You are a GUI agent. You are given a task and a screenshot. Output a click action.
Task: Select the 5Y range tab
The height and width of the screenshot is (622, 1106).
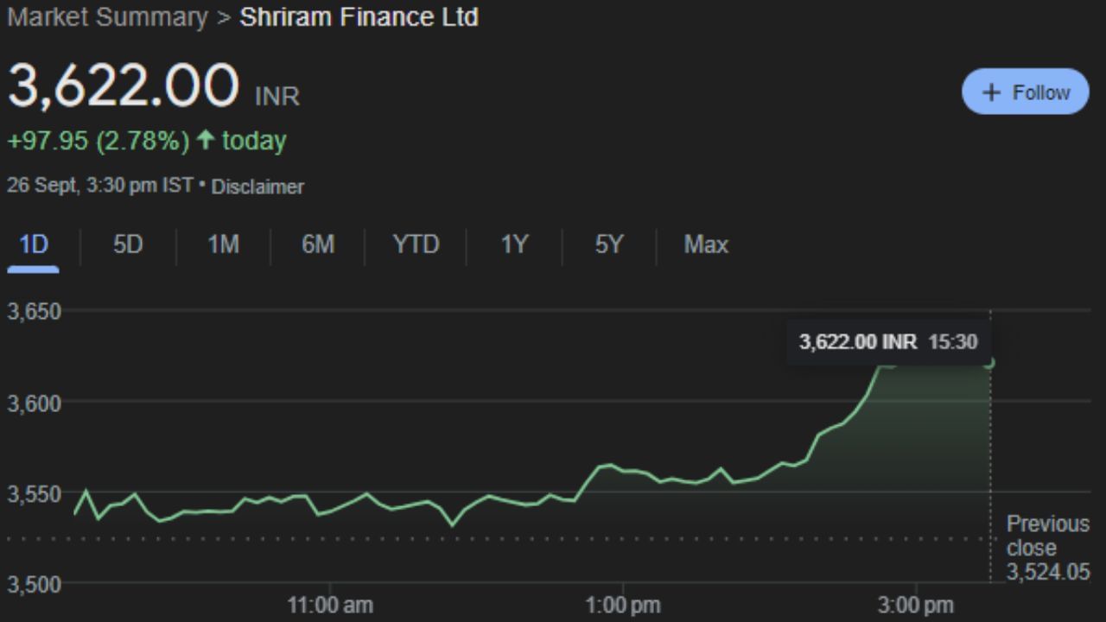[x=608, y=245]
